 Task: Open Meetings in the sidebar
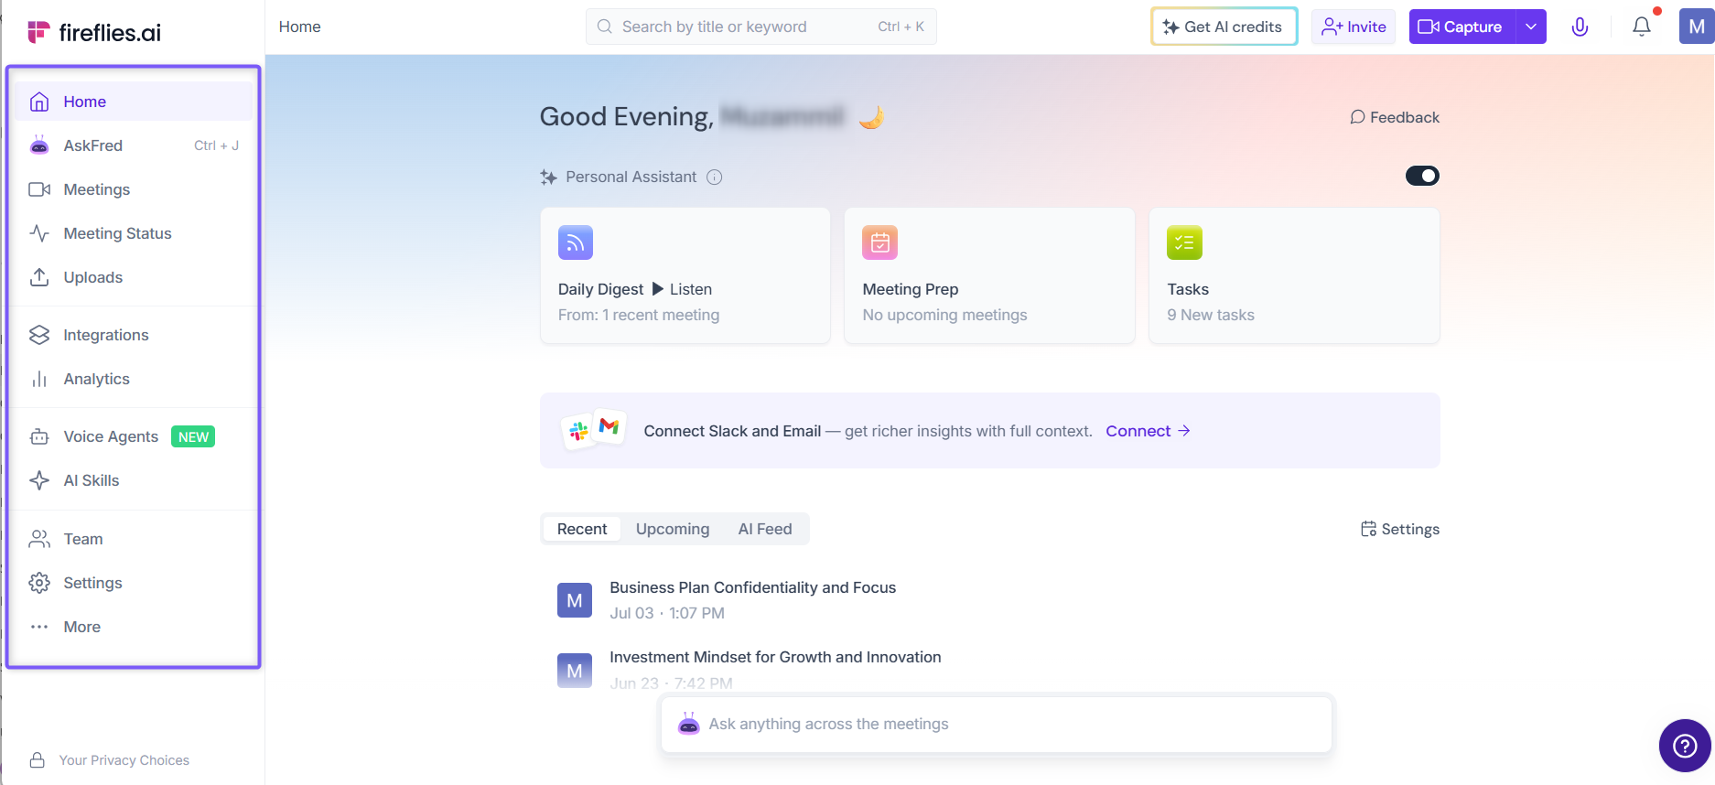(134, 189)
